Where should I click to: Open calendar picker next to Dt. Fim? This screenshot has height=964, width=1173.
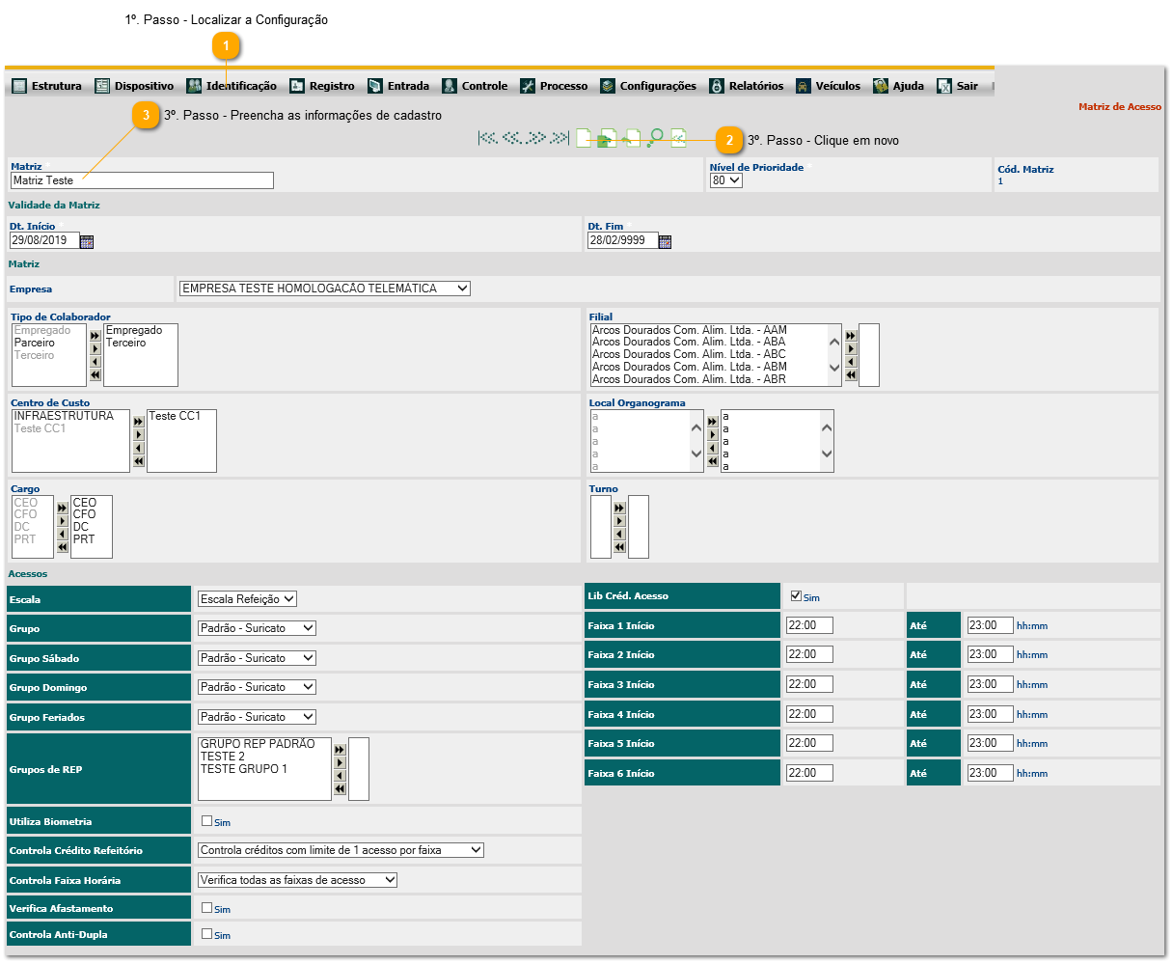(x=665, y=241)
